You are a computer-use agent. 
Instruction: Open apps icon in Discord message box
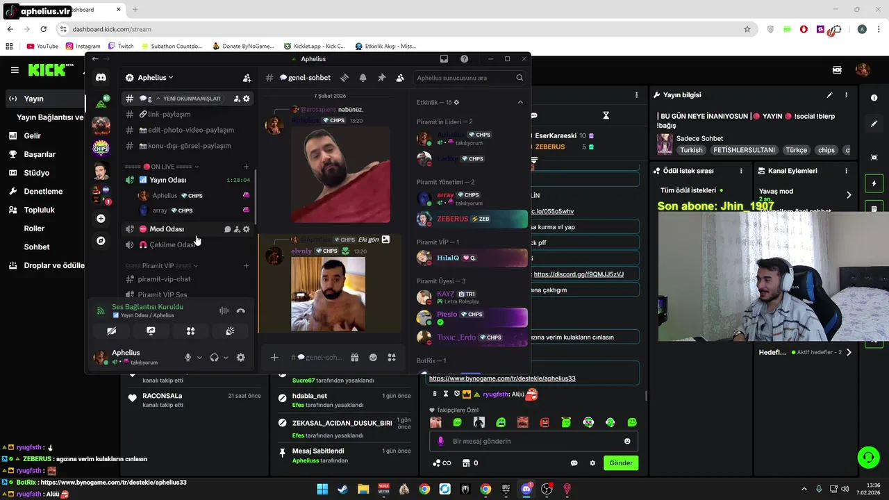392,357
